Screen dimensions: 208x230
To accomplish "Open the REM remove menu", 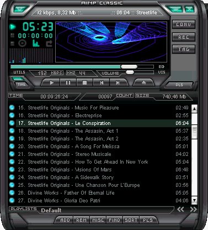I will point(81,220).
